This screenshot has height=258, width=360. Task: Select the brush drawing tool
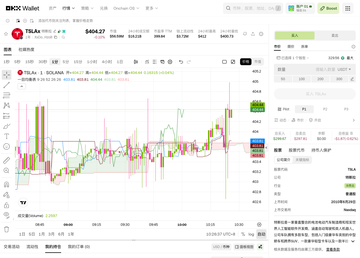tap(6, 126)
